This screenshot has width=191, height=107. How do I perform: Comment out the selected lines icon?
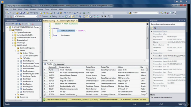(x=94, y=16)
